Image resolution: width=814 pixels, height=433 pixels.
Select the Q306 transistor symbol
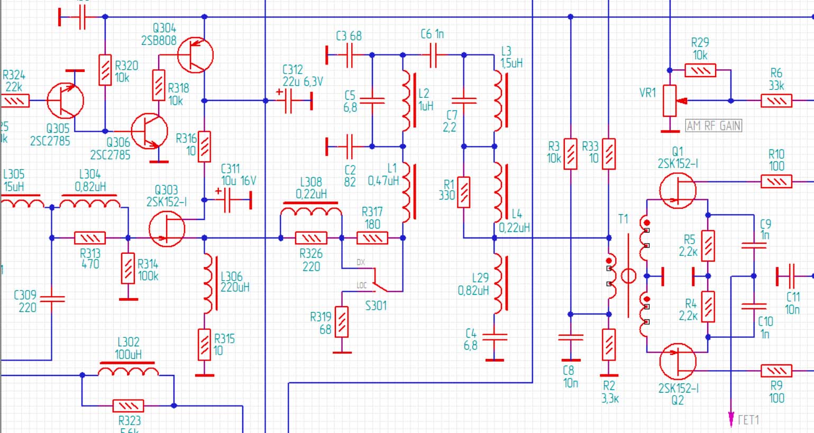click(x=149, y=131)
